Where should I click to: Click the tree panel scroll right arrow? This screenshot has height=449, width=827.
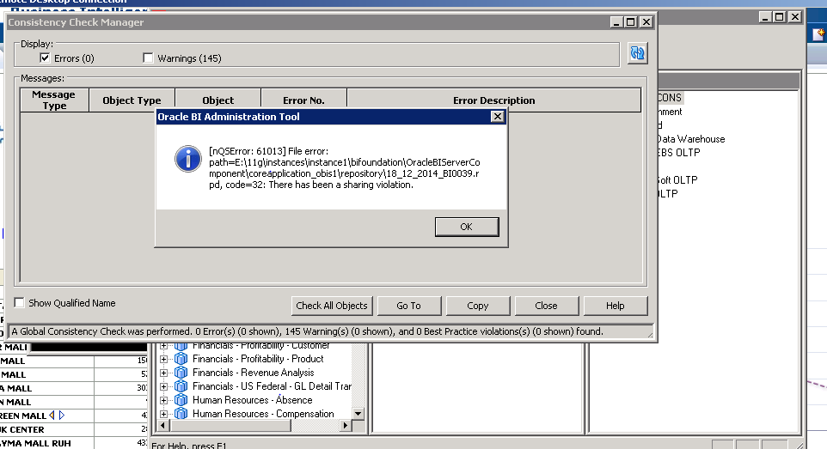[346, 425]
